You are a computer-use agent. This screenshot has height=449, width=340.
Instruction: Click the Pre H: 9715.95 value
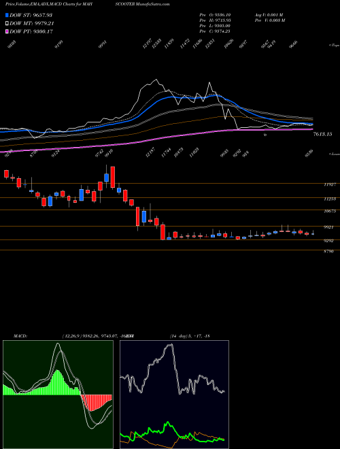215,20
